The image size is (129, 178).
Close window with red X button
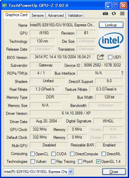pos(123,5)
